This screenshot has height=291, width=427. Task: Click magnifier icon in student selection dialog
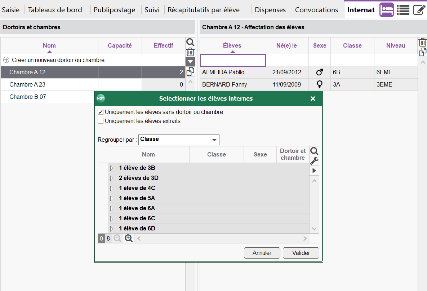tap(314, 151)
